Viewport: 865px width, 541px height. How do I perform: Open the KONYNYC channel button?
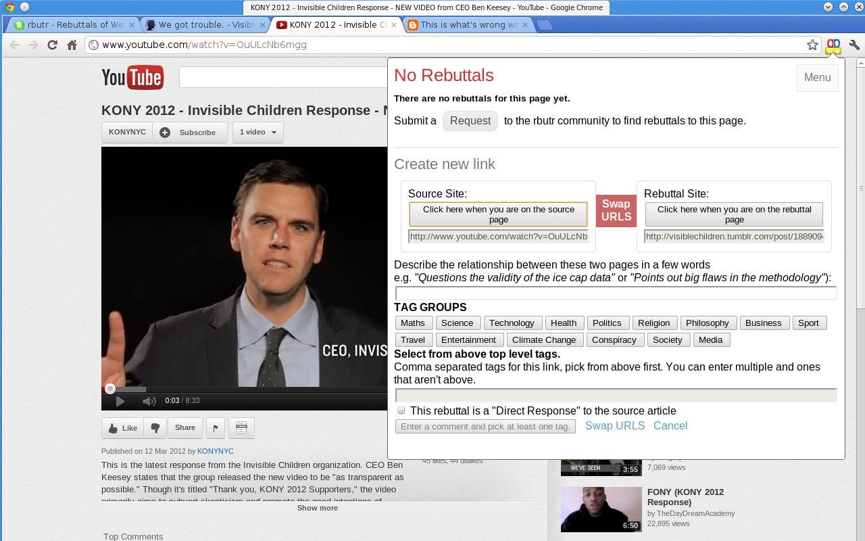[127, 133]
